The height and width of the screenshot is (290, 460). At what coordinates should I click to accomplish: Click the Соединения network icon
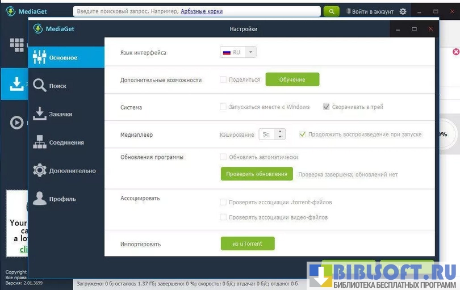point(39,142)
